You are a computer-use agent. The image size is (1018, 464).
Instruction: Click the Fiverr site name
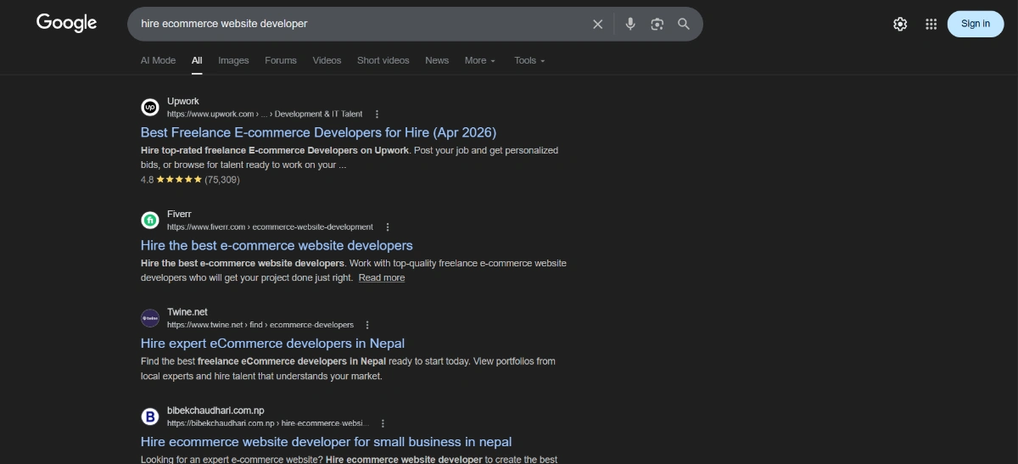pos(179,214)
